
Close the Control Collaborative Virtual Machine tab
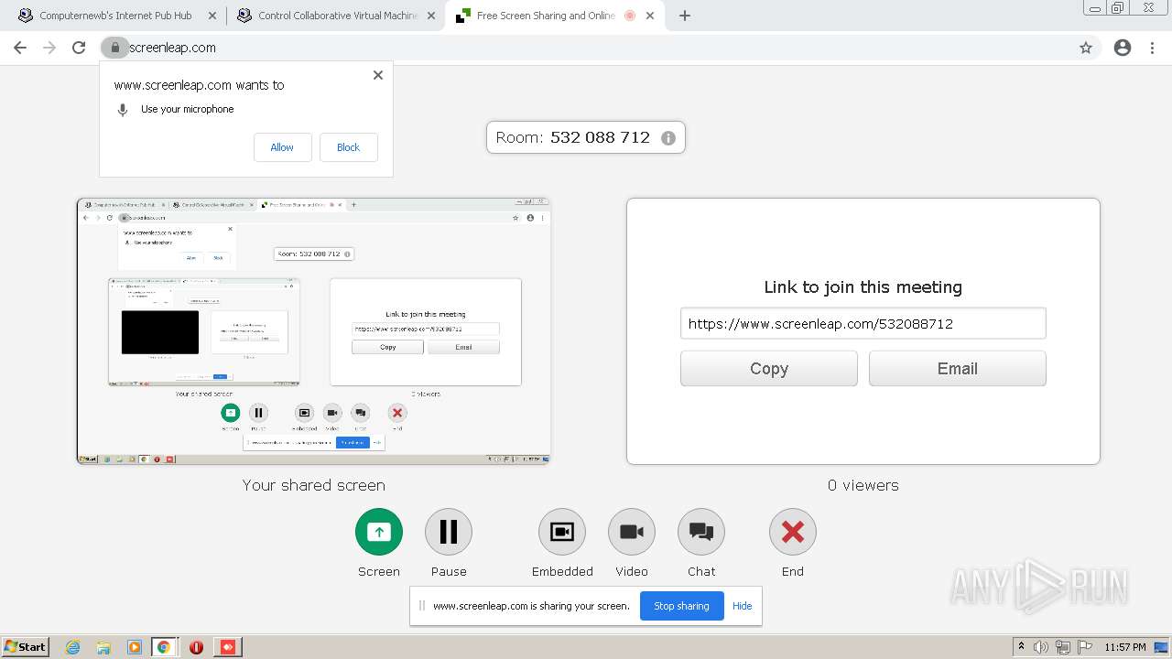(430, 16)
